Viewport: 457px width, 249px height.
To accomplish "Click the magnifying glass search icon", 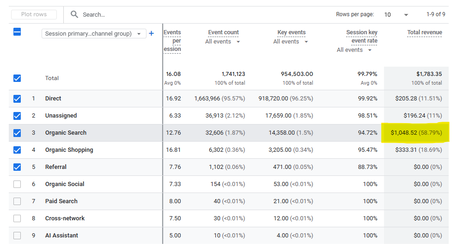I will 74,14.
